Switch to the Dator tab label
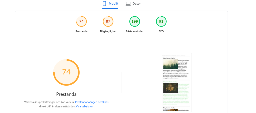The height and width of the screenshot is (113, 256). [x=137, y=4]
